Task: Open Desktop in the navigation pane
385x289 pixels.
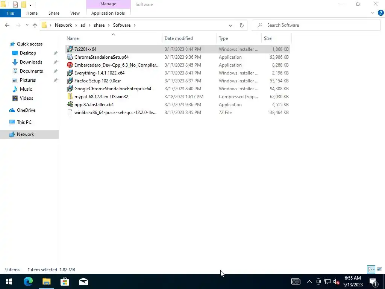Action: pos(28,53)
